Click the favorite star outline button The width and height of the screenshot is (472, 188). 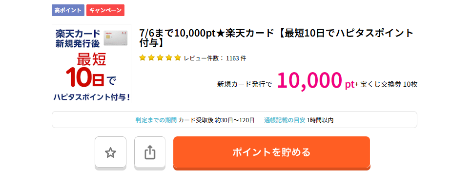[110, 152]
